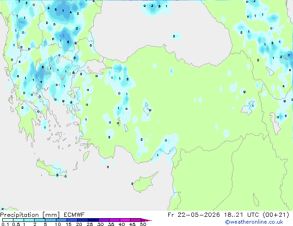Click the "Precipitation" title word
Image resolution: width=293 pixels, height=226 pixels.
point(19,215)
